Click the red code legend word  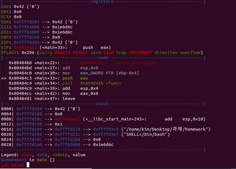27,155
